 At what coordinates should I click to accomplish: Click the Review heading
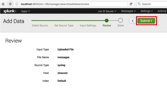tap(13, 41)
